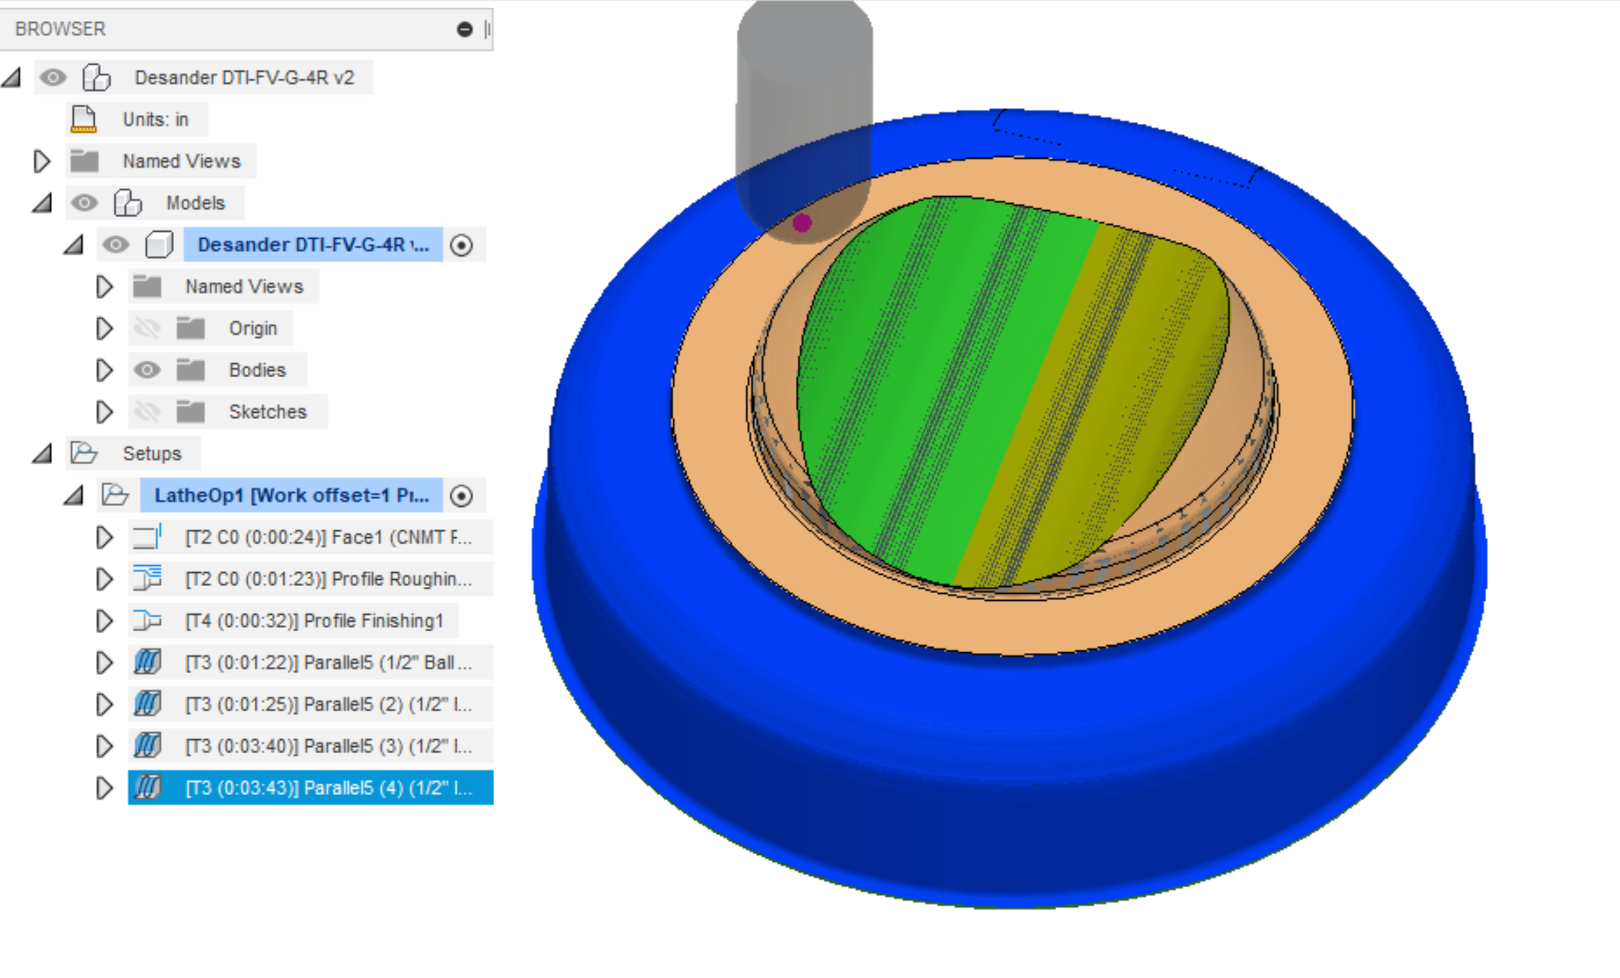Click the Profile Finishing1 operation icon

pos(148,620)
